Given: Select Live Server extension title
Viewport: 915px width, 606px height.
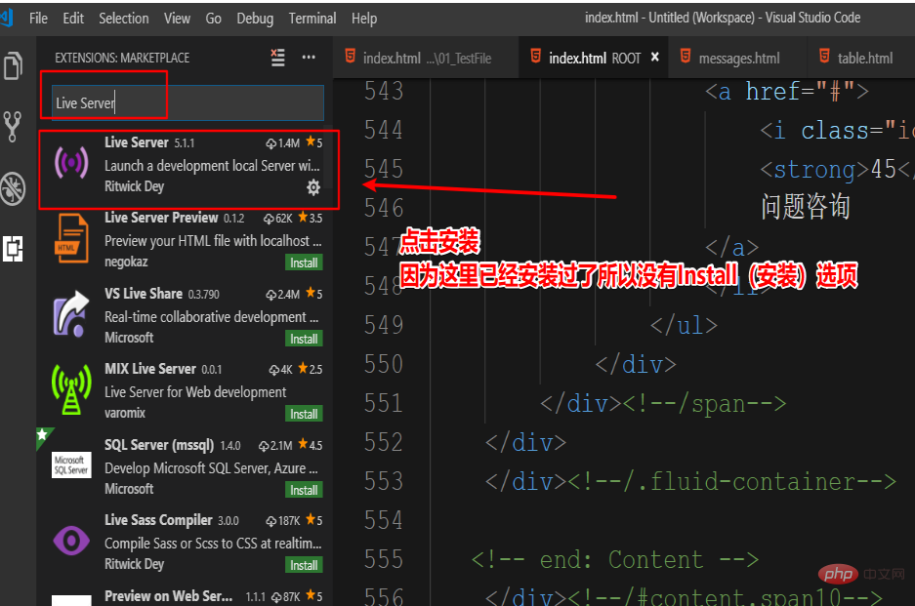Looking at the screenshot, I should (x=137, y=142).
